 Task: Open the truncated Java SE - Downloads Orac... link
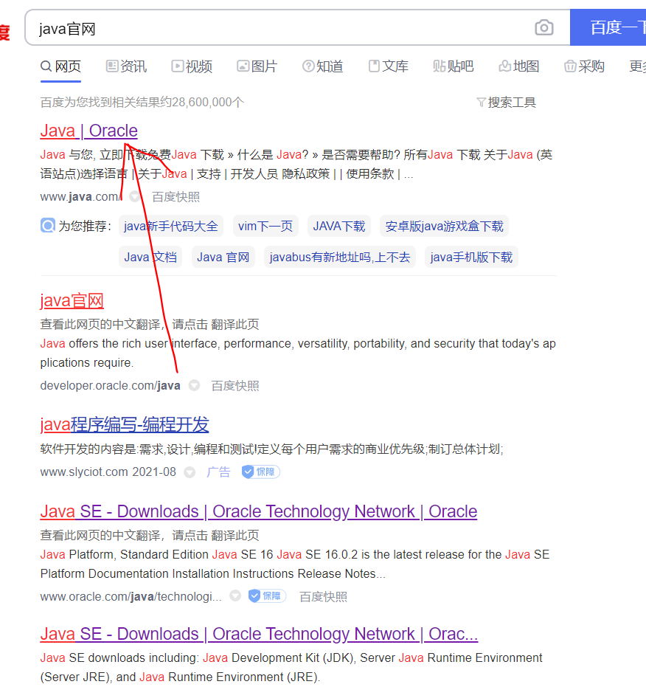[x=259, y=635]
